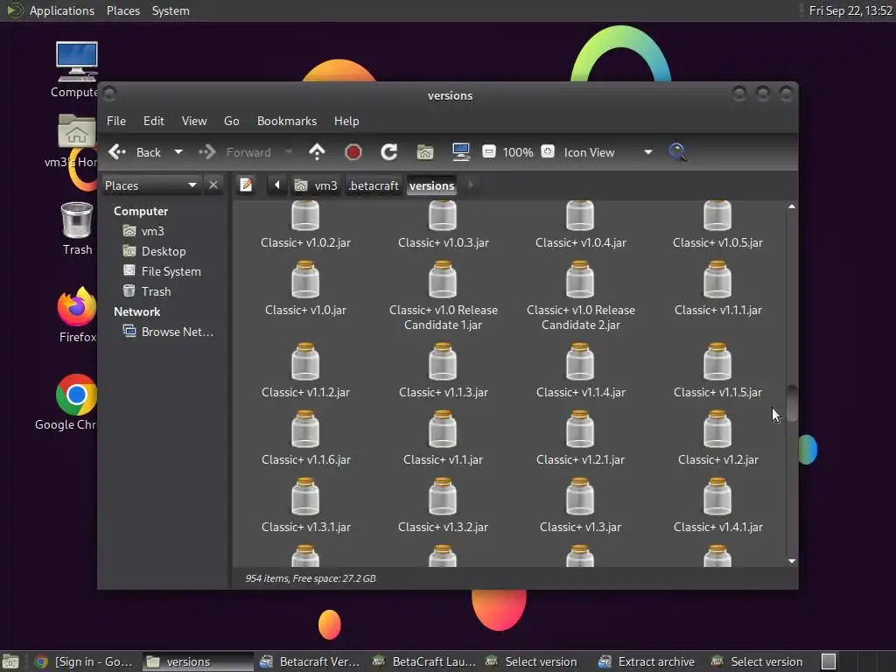Screen dimensions: 896x672
Task: Open the File menu
Action: (x=116, y=121)
